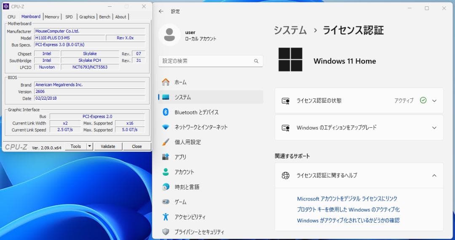Open the Bench tab in CPU-Z

105,17
